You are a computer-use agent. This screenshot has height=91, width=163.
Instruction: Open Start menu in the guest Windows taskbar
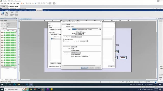2,84
